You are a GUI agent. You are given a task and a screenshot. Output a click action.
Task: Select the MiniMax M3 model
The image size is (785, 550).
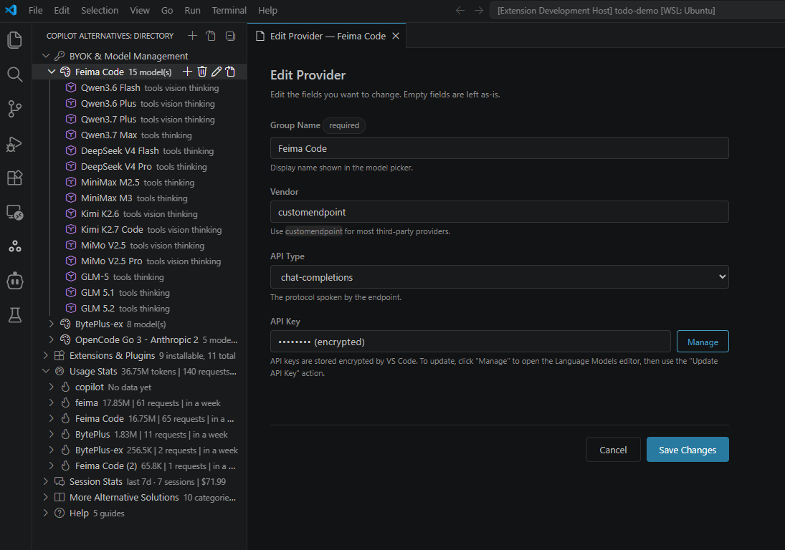click(x=139, y=198)
